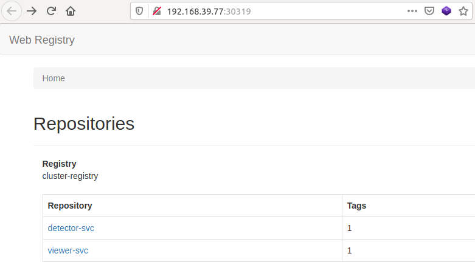Select the tag count for viewer-svc
This screenshot has height=265, width=475.
(350, 250)
